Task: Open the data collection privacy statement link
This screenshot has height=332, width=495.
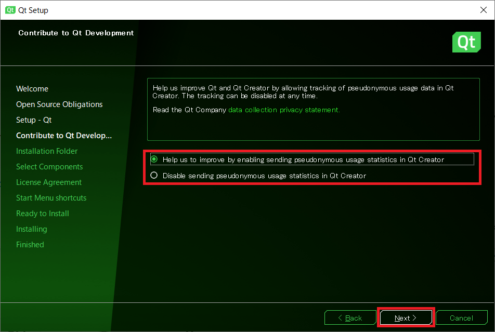Action: pos(284,110)
